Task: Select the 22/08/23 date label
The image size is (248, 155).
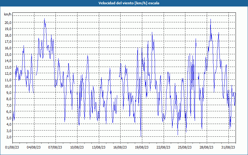Action: click(163, 147)
